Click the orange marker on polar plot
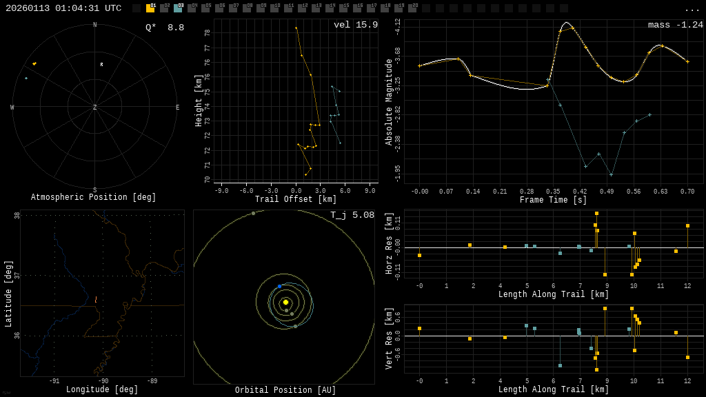 click(34, 63)
